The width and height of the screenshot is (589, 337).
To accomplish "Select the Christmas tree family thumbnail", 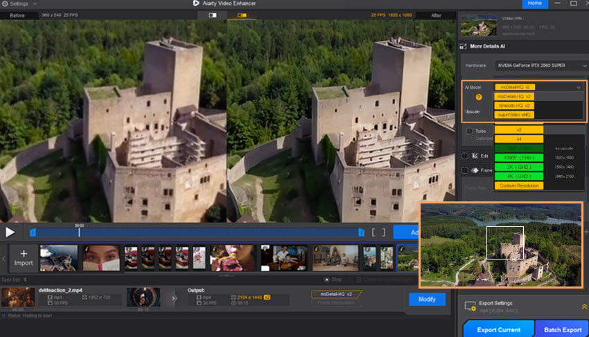I will tap(335, 258).
